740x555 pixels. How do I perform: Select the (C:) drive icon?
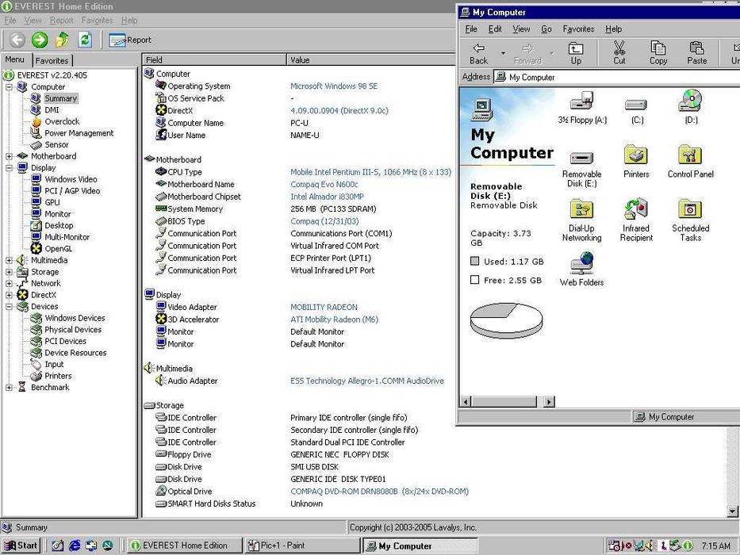pyautogui.click(x=637, y=109)
